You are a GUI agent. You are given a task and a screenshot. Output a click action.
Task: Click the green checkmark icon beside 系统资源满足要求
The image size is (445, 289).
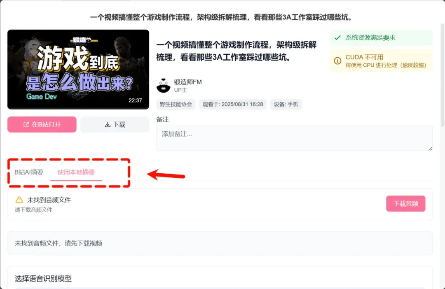337,37
